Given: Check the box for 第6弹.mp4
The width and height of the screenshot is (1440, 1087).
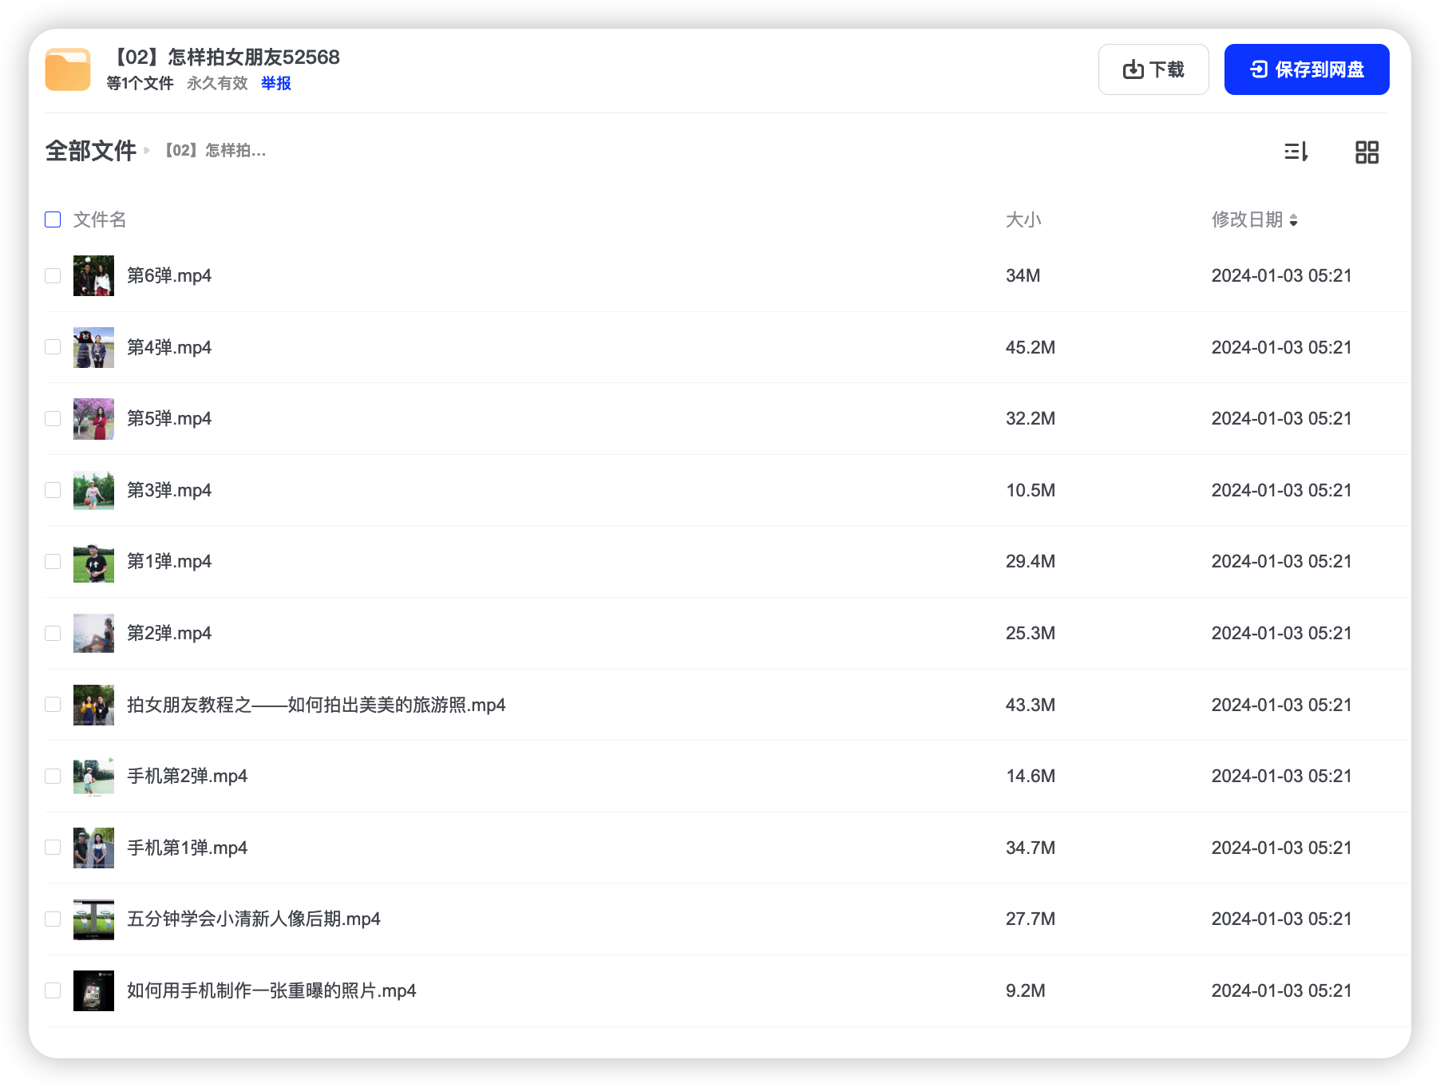Looking at the screenshot, I should 53,275.
